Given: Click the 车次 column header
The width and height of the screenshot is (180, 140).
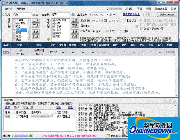Looking at the screenshot, I should pyautogui.click(x=6, y=45).
